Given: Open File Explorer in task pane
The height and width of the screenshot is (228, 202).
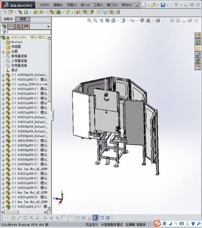Looking at the screenshot, I should (x=198, y=48).
